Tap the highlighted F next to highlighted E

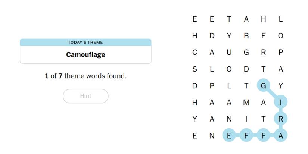pos(246,136)
